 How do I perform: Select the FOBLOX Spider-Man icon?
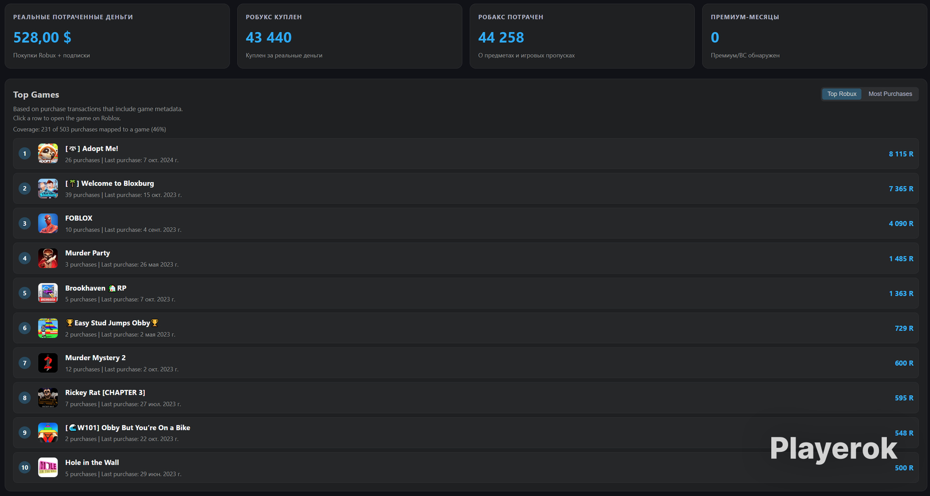click(48, 223)
